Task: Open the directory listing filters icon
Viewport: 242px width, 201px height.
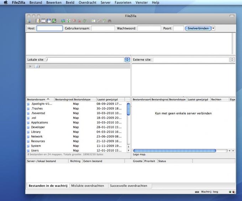Action: [x=93, y=21]
